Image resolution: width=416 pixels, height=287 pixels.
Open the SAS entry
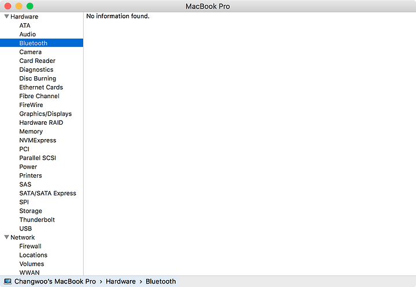pyautogui.click(x=25, y=184)
